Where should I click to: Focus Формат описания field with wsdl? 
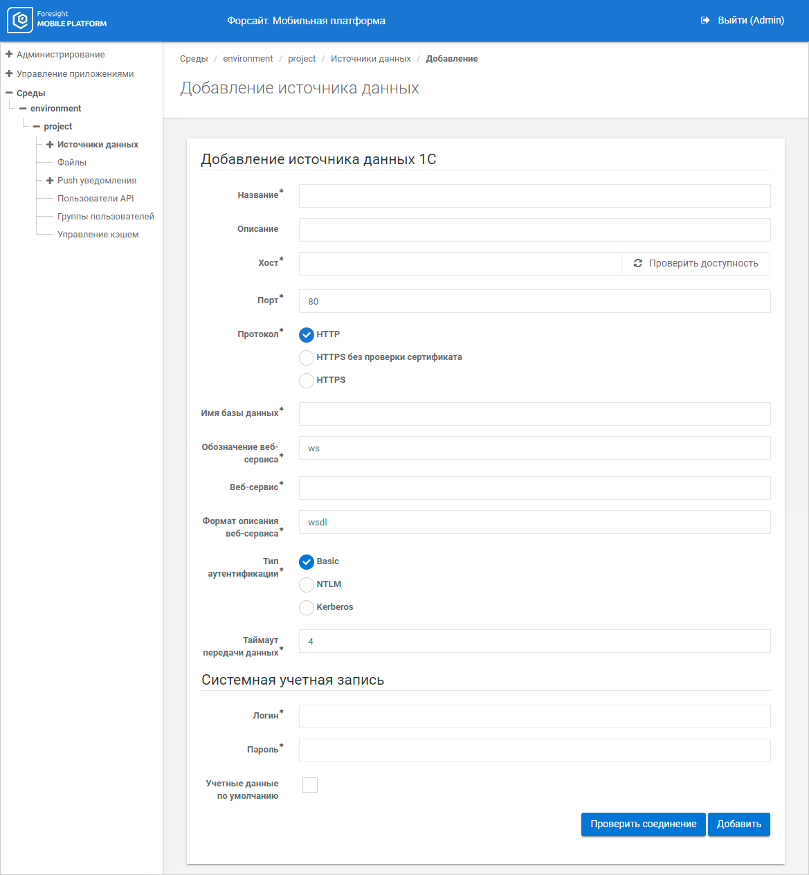tap(535, 522)
